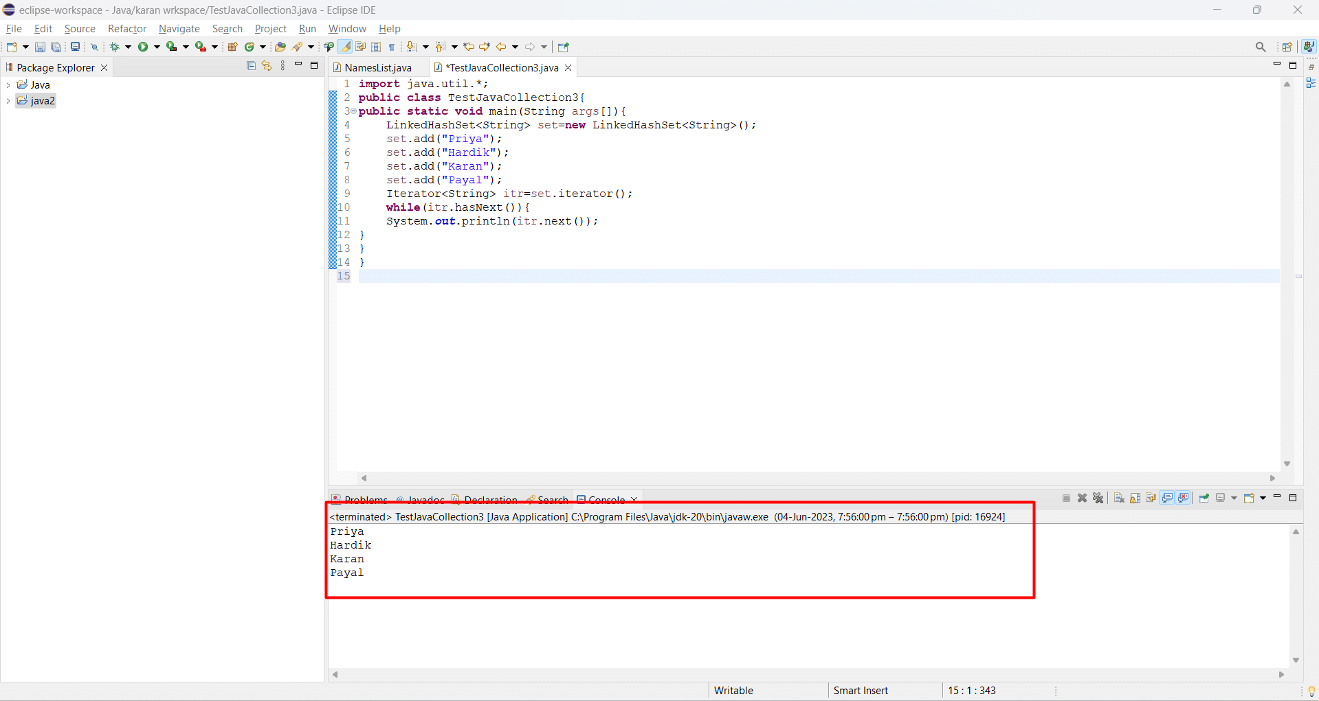Toggle Show Whitespace Characters pilcrow
Viewport: 1319px width, 701px height.
[x=392, y=47]
